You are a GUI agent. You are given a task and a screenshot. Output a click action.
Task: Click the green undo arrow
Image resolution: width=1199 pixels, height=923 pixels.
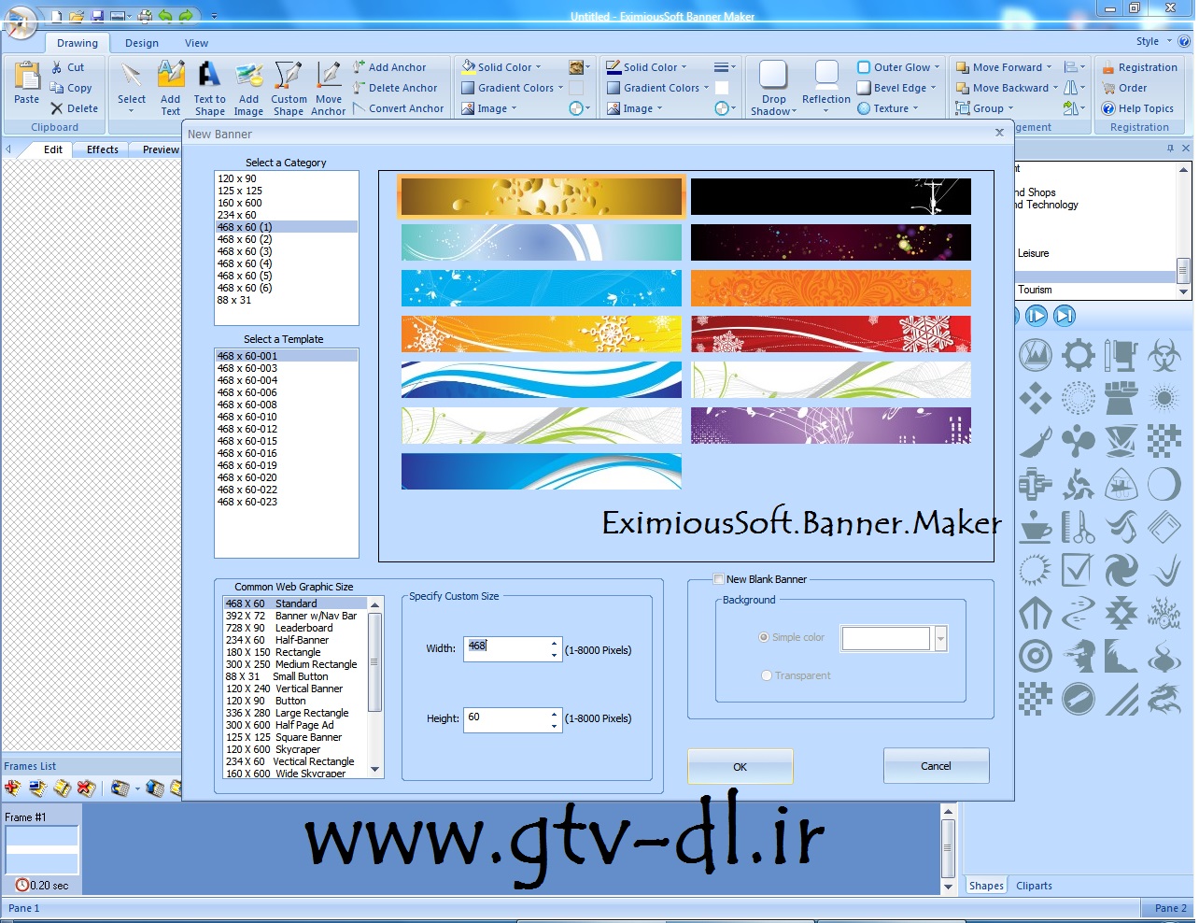[x=165, y=16]
